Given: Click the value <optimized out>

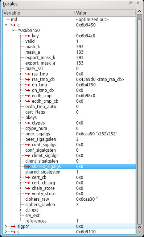Looking at the screenshot, I should (92, 20).
